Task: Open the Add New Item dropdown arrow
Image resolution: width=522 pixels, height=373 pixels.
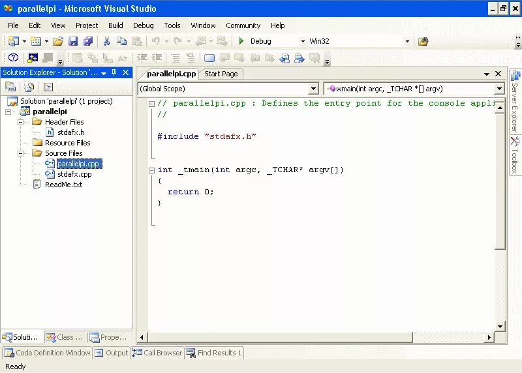Action: pos(46,41)
